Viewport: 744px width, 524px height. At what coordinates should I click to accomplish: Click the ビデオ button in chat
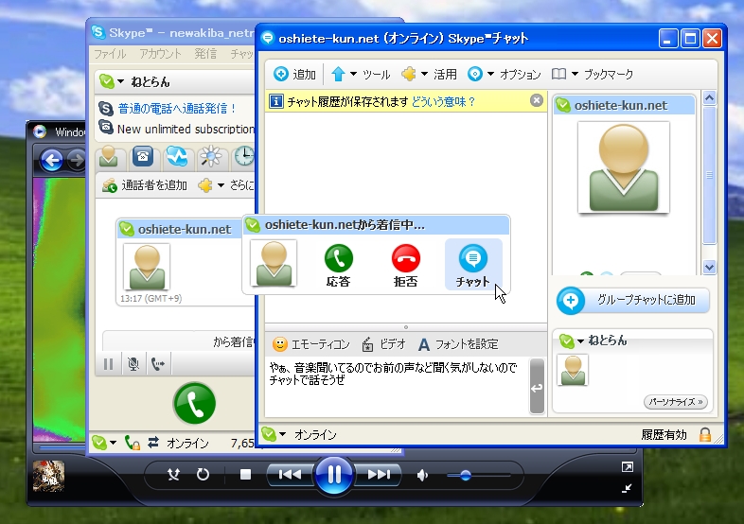(383, 344)
